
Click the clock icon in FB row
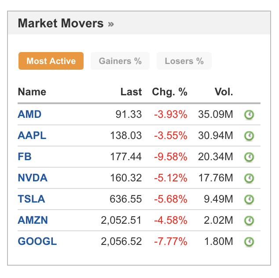click(x=249, y=157)
